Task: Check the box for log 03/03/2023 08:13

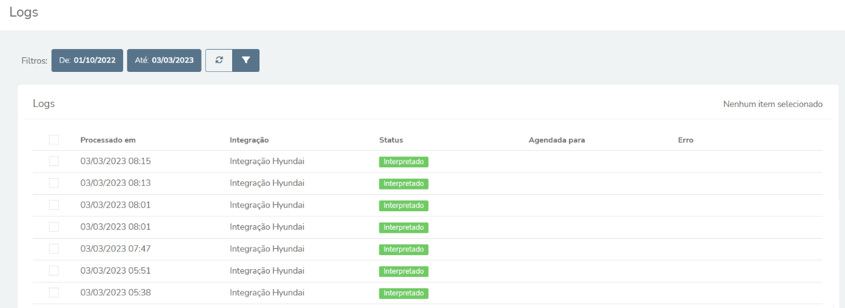Action: tap(54, 183)
